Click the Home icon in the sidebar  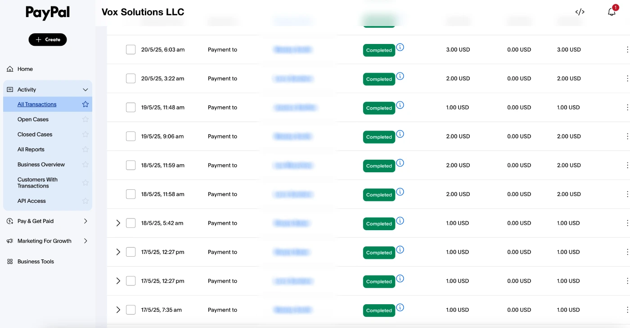coord(9,69)
